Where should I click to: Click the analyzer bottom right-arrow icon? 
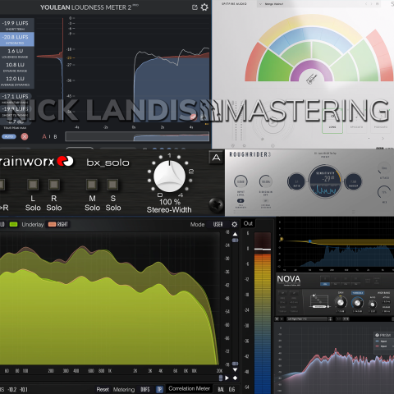[x=227, y=378]
